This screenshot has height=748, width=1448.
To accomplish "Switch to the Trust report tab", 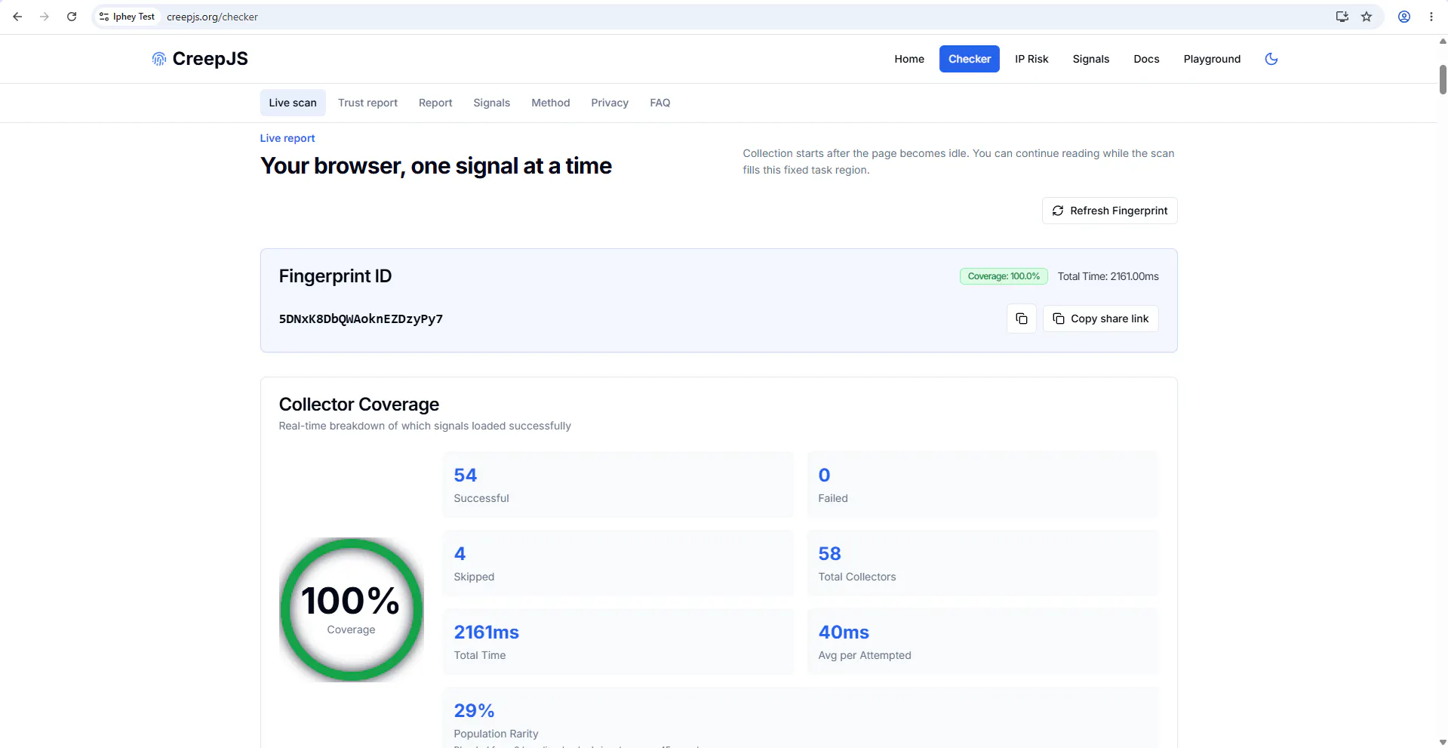I will click(x=367, y=103).
